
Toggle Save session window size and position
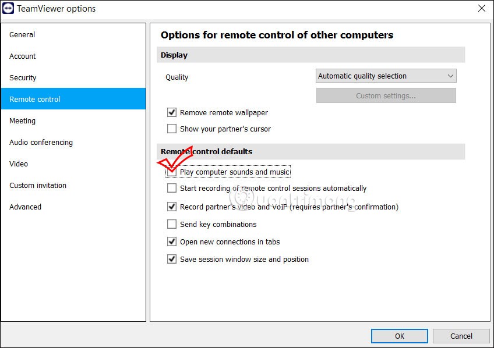[x=172, y=260]
